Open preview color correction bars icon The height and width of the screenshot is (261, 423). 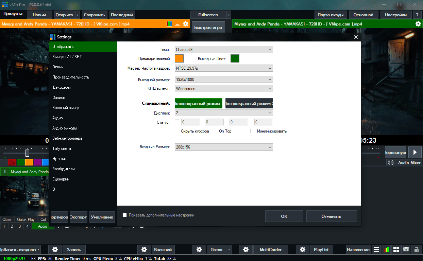[169, 24]
